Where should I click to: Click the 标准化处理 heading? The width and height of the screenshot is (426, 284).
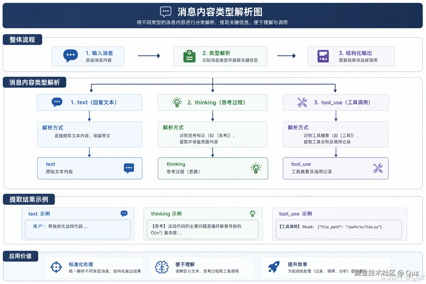81,264
